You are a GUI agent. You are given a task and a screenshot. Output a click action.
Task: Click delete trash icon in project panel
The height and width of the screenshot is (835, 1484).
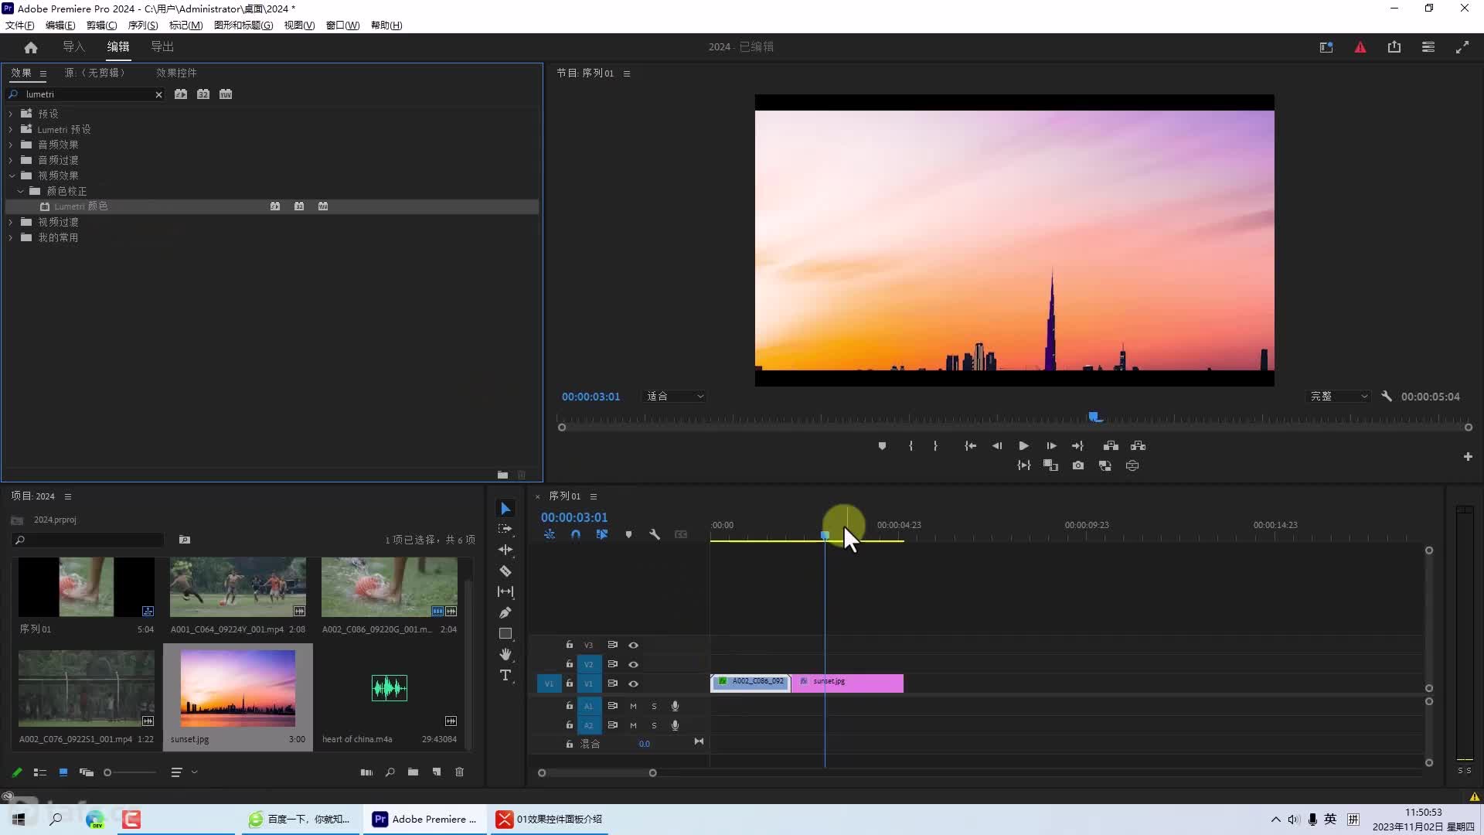460,772
